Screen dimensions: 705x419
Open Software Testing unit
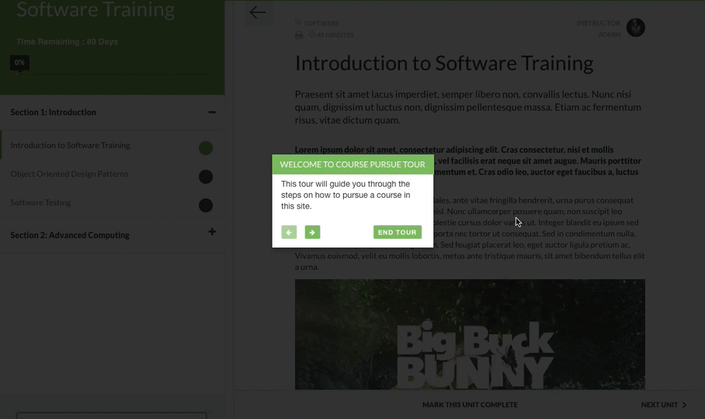tap(40, 203)
